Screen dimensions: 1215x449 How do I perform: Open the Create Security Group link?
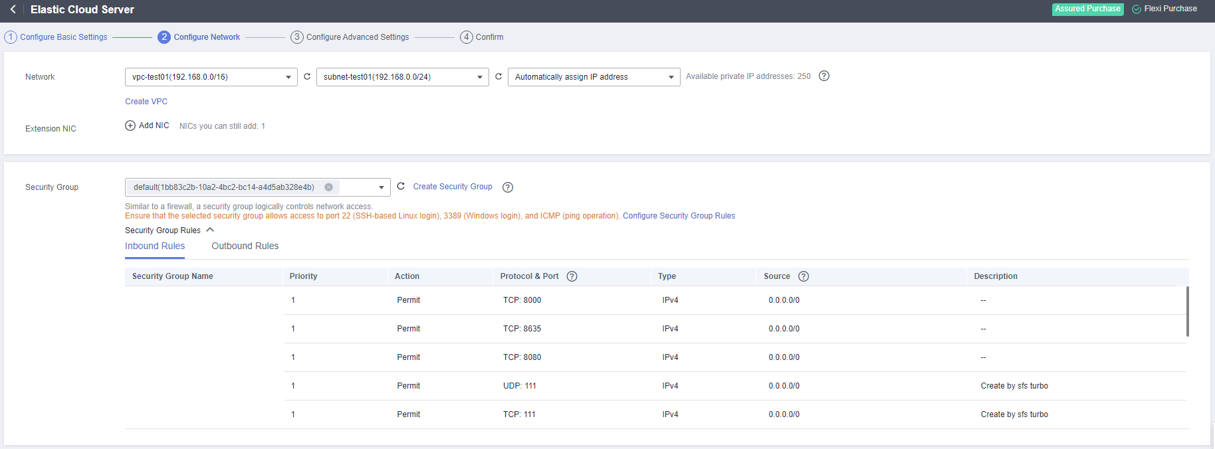point(453,187)
